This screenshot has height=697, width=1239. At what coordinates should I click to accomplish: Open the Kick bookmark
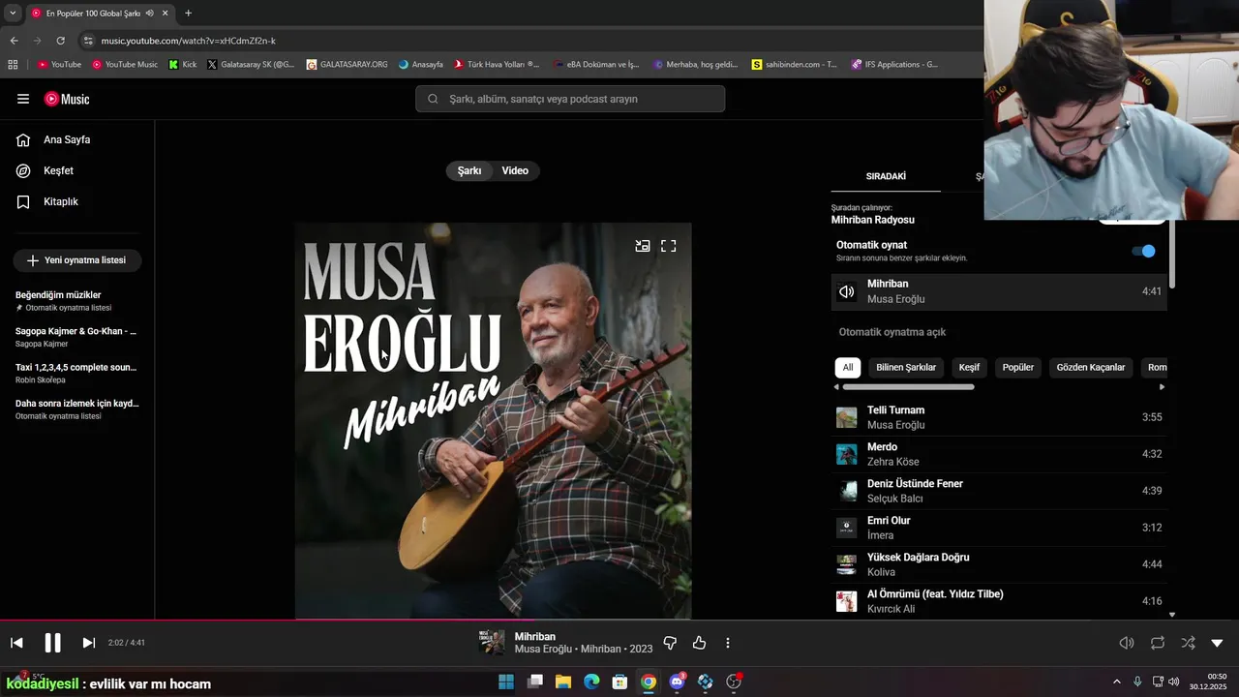tap(183, 65)
